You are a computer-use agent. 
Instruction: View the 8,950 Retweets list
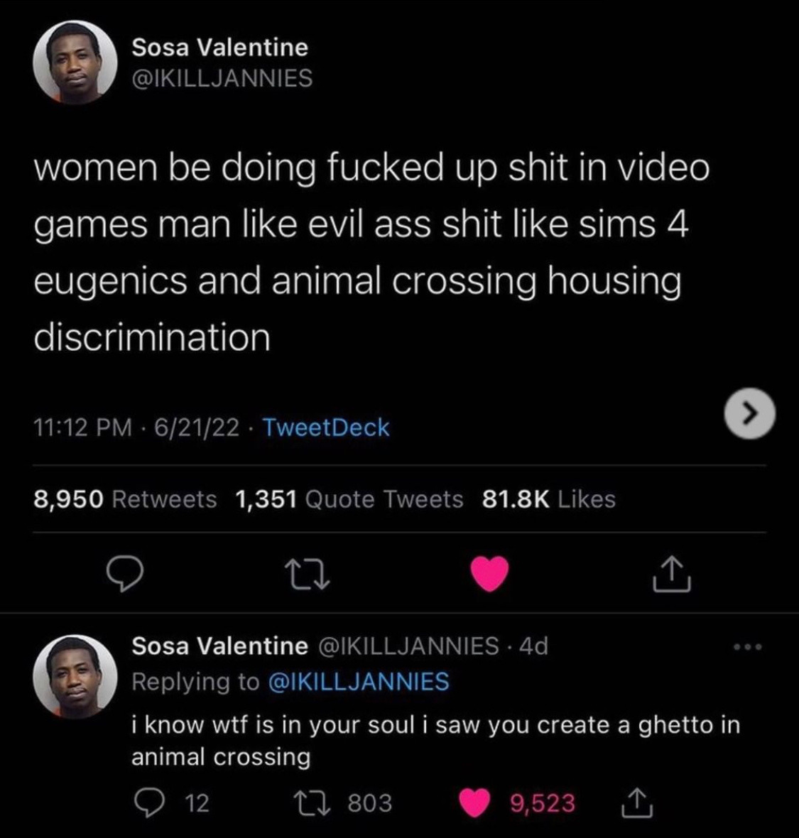tap(125, 499)
